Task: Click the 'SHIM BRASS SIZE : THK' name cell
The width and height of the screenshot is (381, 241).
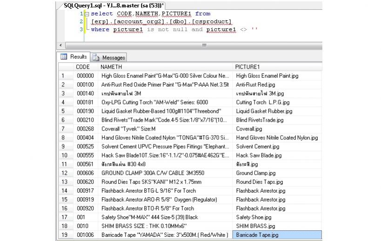Action: [165, 226]
